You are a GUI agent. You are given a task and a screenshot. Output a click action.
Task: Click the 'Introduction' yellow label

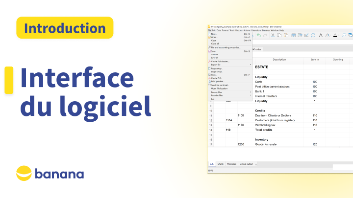[65, 28]
